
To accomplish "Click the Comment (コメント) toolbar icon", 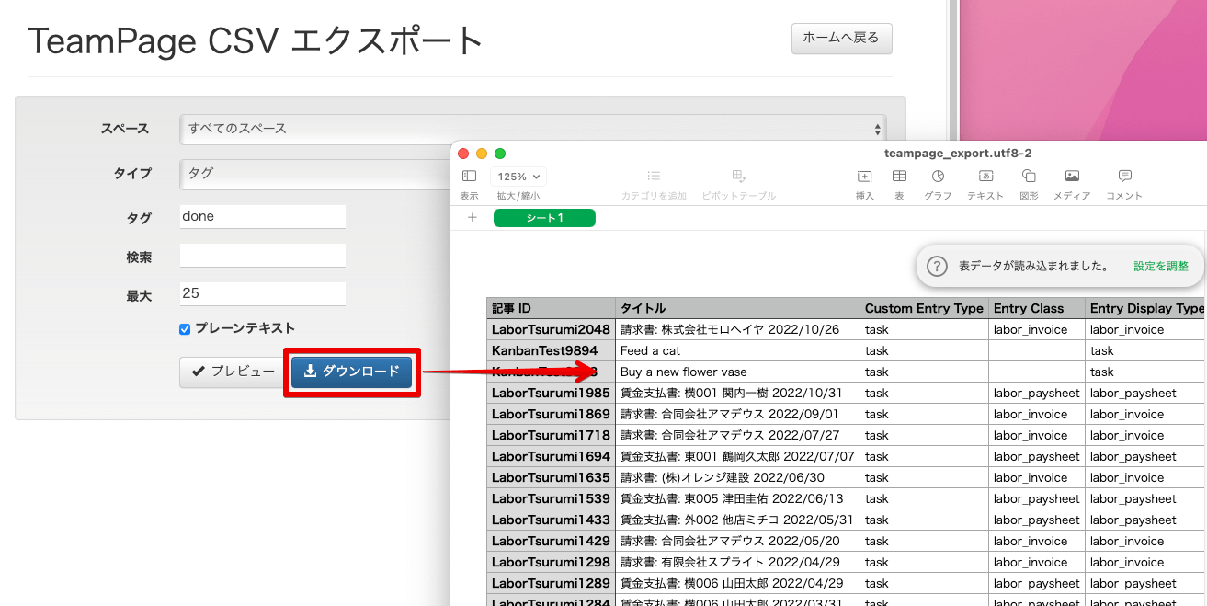I will pyautogui.click(x=1124, y=176).
